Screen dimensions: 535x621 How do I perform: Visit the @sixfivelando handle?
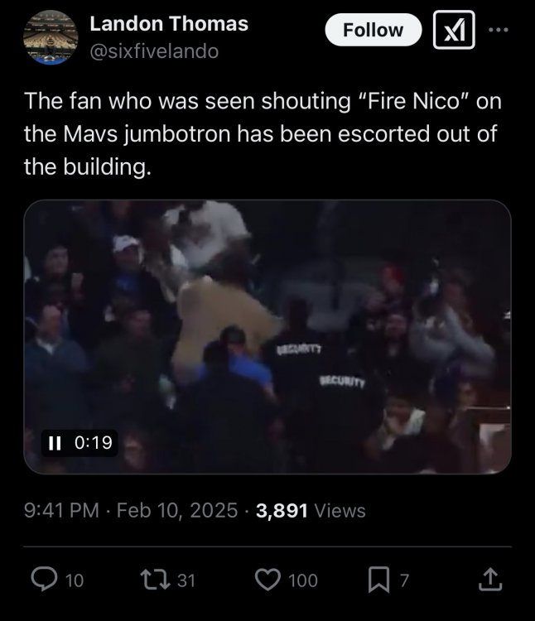point(153,51)
